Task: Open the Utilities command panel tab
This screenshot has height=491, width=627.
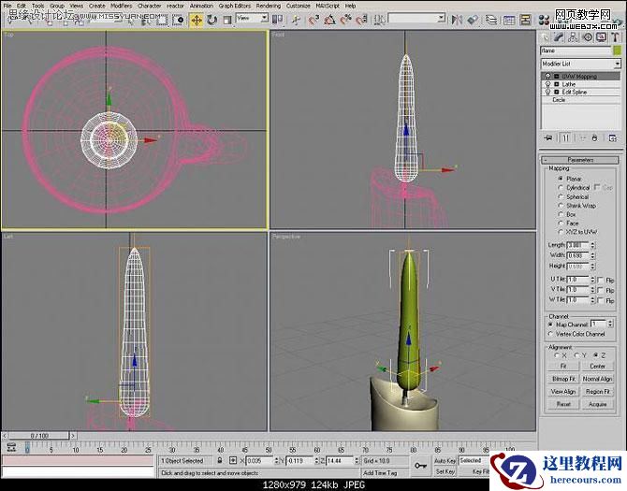Action: (x=615, y=37)
